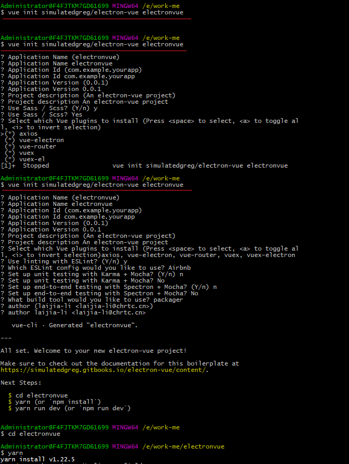Click 'Make sure to check out the documentation' line
This screenshot has height=464, width=349.
(120, 363)
